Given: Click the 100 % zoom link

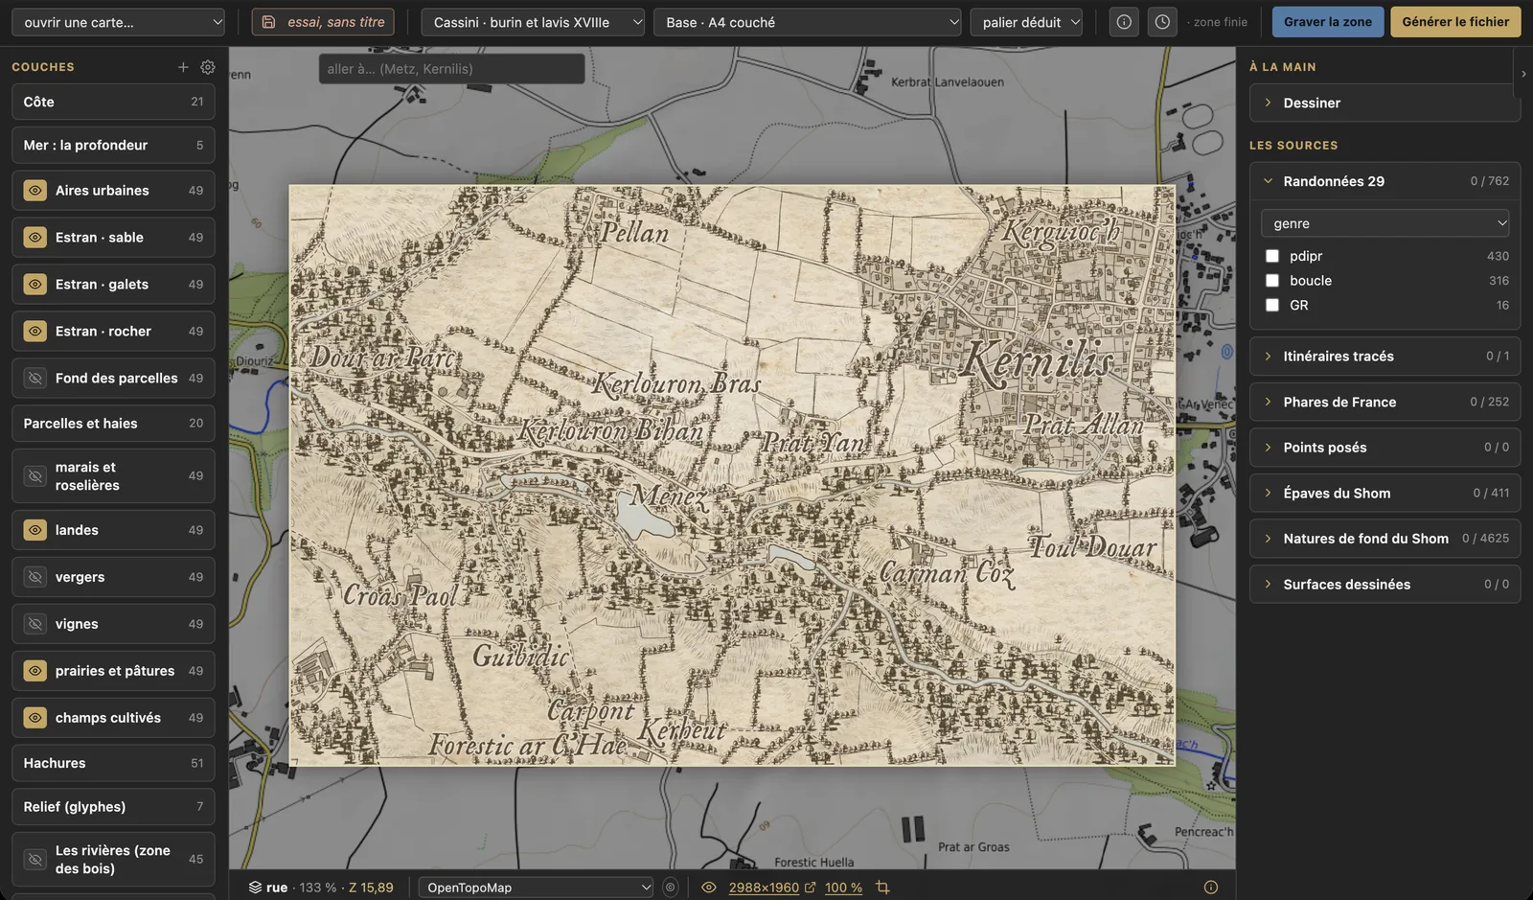Looking at the screenshot, I should (843, 888).
